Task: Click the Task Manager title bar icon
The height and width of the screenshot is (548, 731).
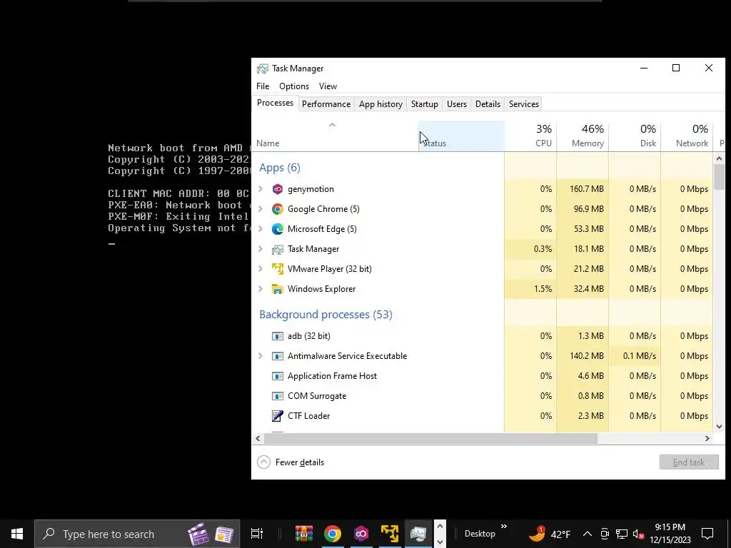Action: pos(263,68)
